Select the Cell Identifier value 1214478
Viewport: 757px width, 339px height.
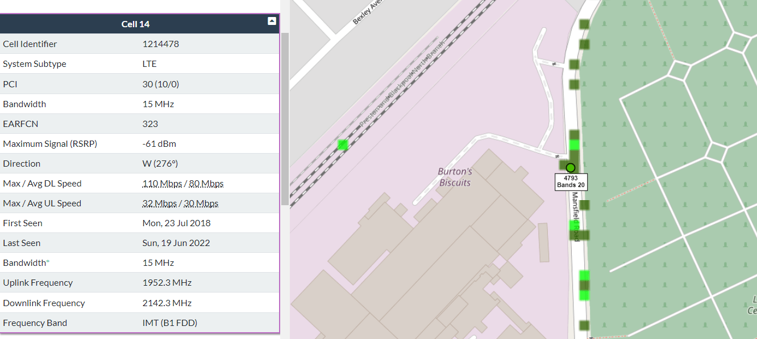[x=160, y=44]
